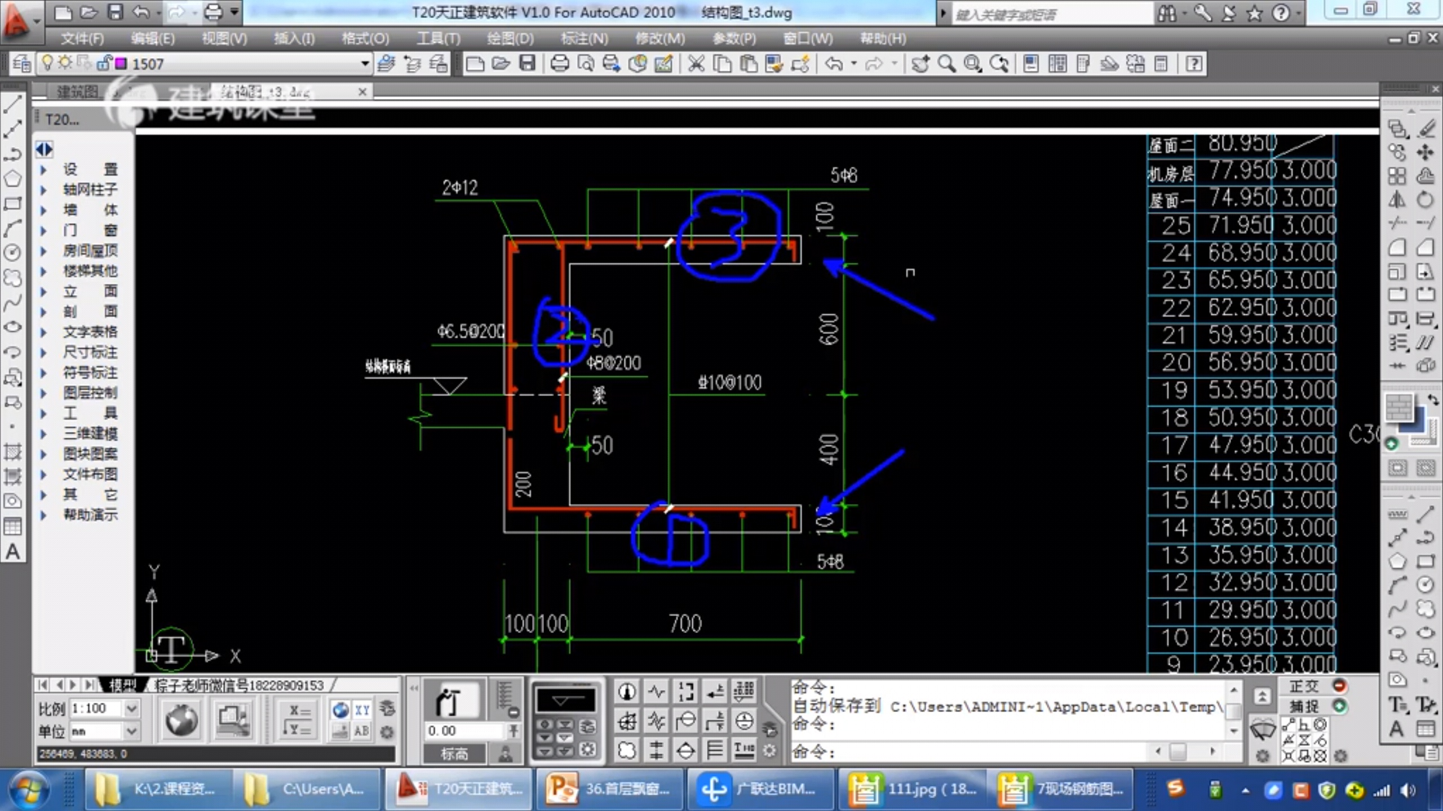The height and width of the screenshot is (811, 1443).
Task: Open object snap settings gear icon
Action: [x=1340, y=756]
